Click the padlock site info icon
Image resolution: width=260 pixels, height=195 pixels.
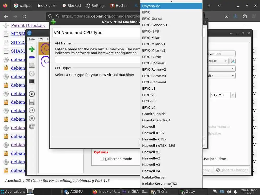click(x=57, y=16)
